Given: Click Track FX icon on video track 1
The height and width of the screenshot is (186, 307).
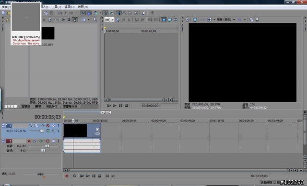Looking at the screenshot, I should (x=42, y=126).
